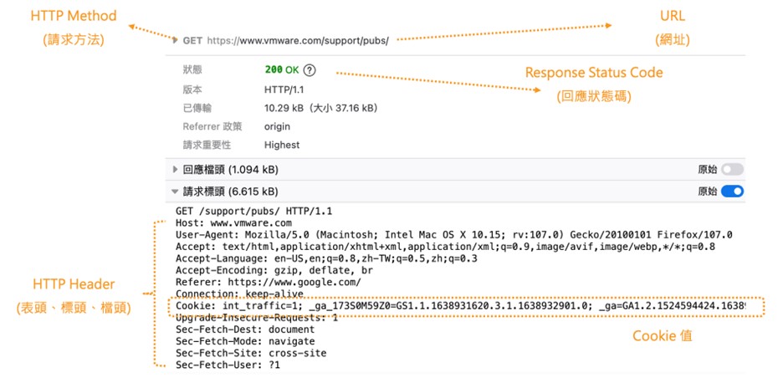Collapse the arrow beside the GET request URL
Viewport: 783px width, 383px height.
click(x=175, y=39)
